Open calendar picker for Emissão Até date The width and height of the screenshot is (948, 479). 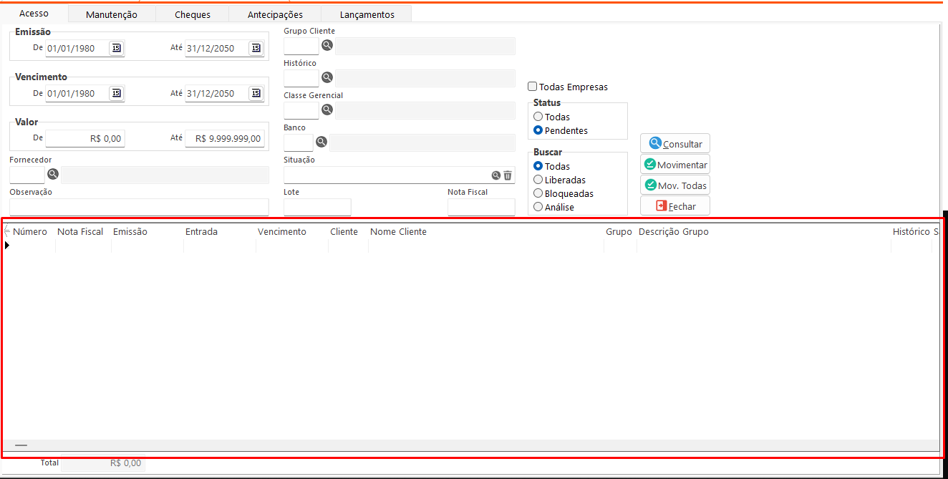256,48
